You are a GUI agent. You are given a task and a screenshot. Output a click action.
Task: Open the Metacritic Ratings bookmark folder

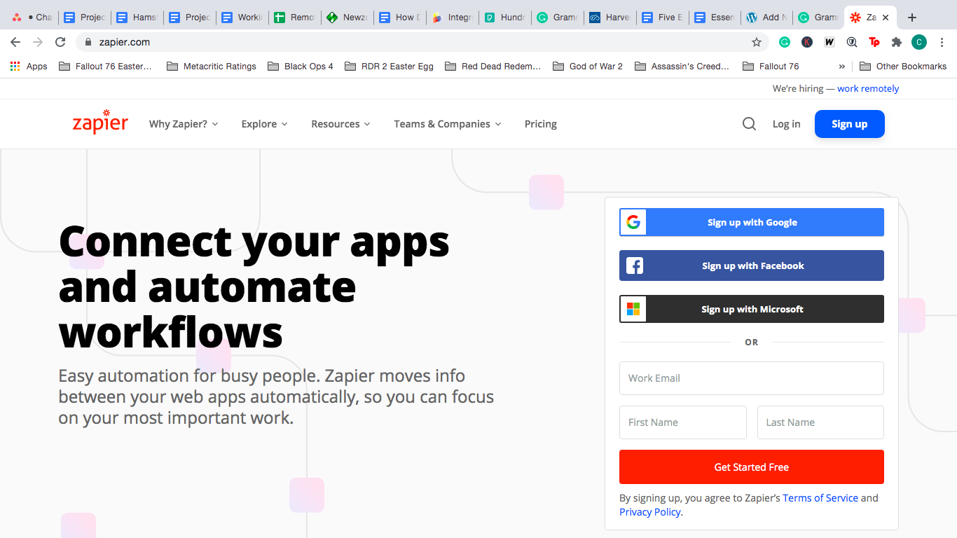click(212, 67)
